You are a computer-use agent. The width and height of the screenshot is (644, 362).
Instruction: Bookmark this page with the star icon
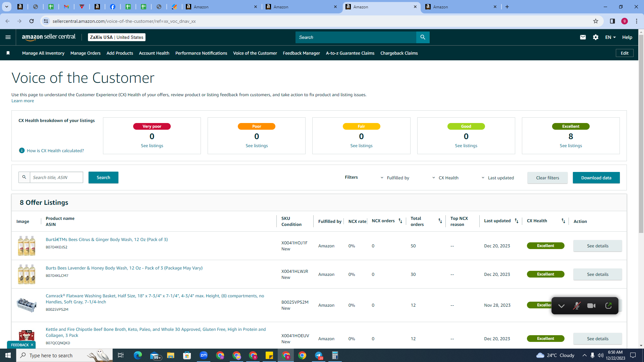[596, 21]
